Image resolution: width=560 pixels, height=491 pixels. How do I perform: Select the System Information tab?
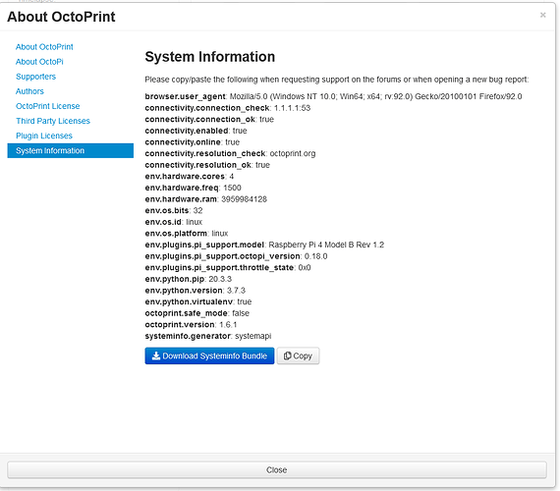[71, 150]
